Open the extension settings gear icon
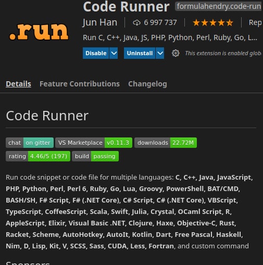Image resolution: width=263 pixels, height=265 pixels. [176, 53]
